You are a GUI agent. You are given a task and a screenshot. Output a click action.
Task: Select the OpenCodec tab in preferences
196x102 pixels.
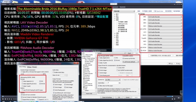(x=158, y=11)
